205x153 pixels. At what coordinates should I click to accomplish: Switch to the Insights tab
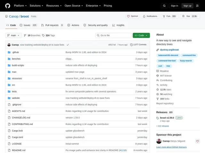pos(118,25)
